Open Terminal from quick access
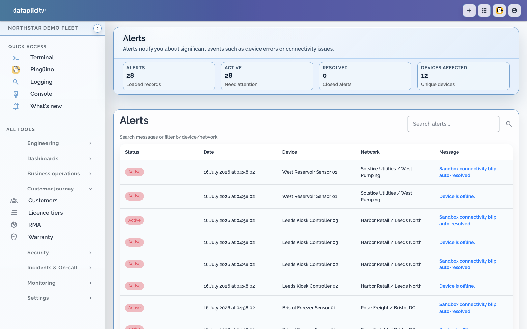 42,58
